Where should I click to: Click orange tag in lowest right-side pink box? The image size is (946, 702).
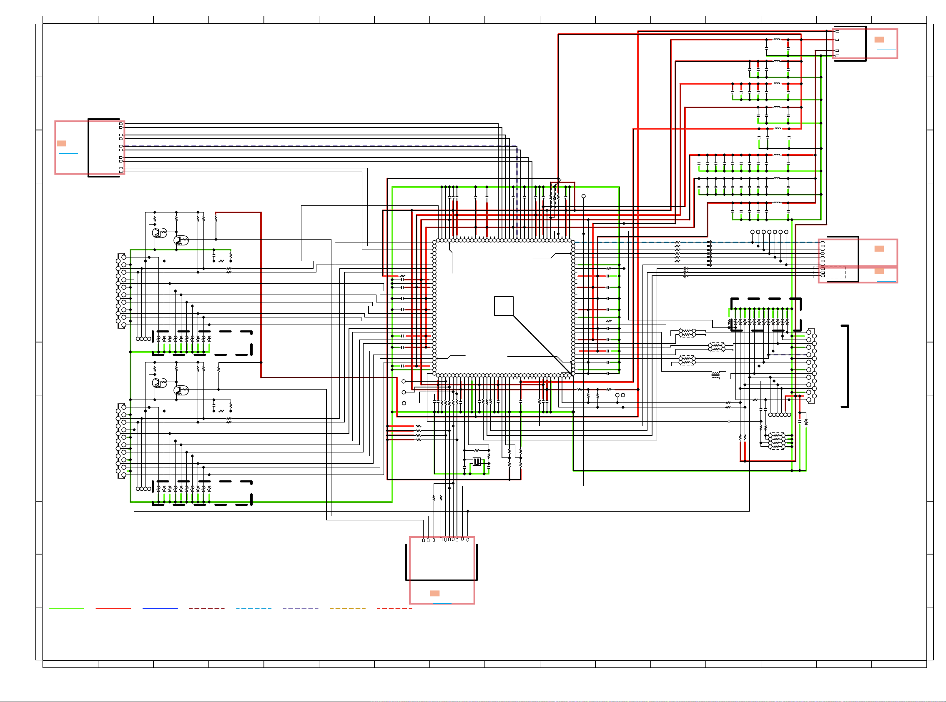tap(879, 271)
